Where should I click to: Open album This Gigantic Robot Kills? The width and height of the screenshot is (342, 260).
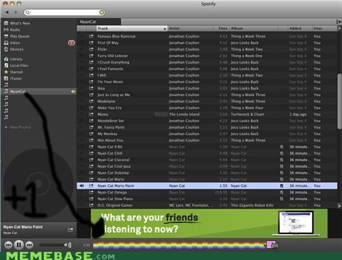click(x=252, y=205)
